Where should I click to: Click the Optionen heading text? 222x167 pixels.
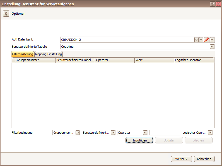click(18, 14)
